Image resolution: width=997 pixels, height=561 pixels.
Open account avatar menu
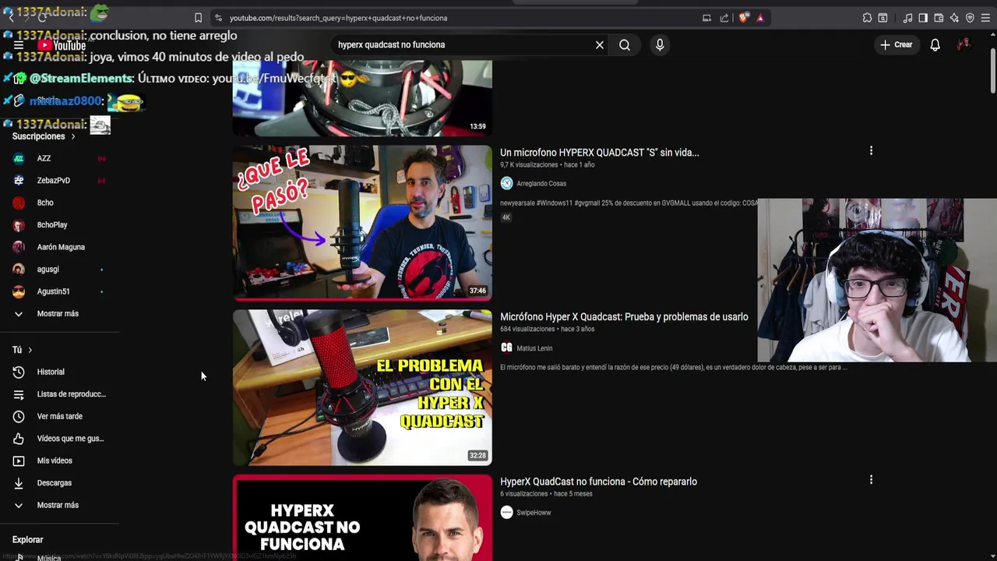point(964,45)
